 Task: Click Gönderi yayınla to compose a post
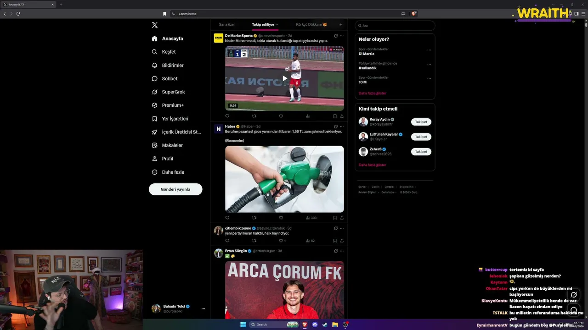(175, 189)
